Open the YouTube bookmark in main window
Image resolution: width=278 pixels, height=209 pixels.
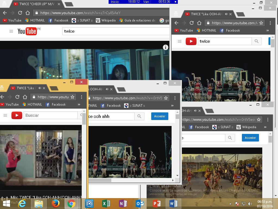click(x=12, y=20)
